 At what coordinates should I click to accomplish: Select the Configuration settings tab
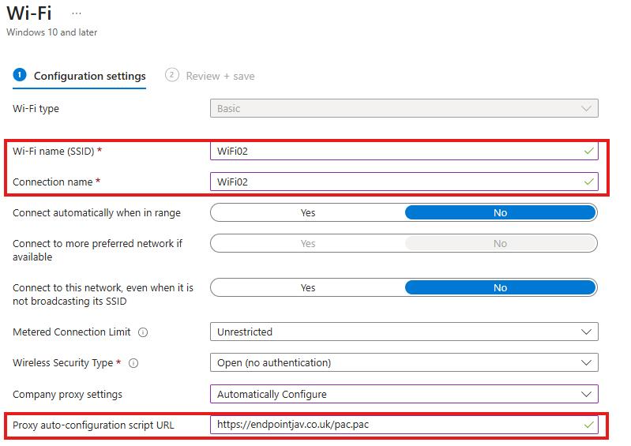pos(89,76)
